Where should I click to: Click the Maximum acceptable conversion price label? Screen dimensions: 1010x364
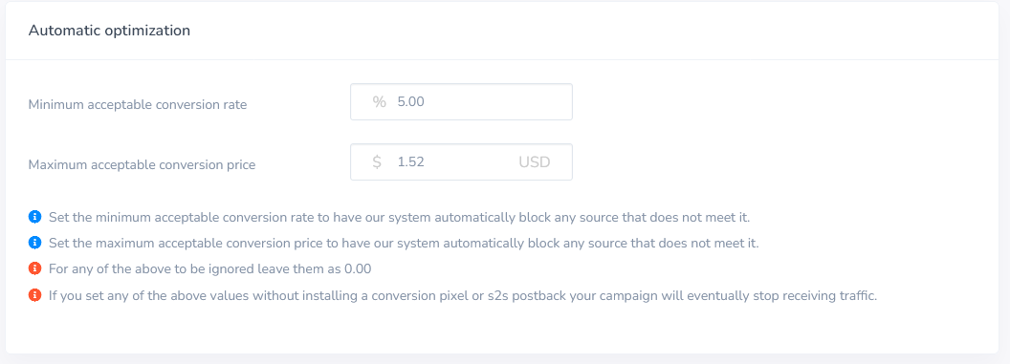142,164
